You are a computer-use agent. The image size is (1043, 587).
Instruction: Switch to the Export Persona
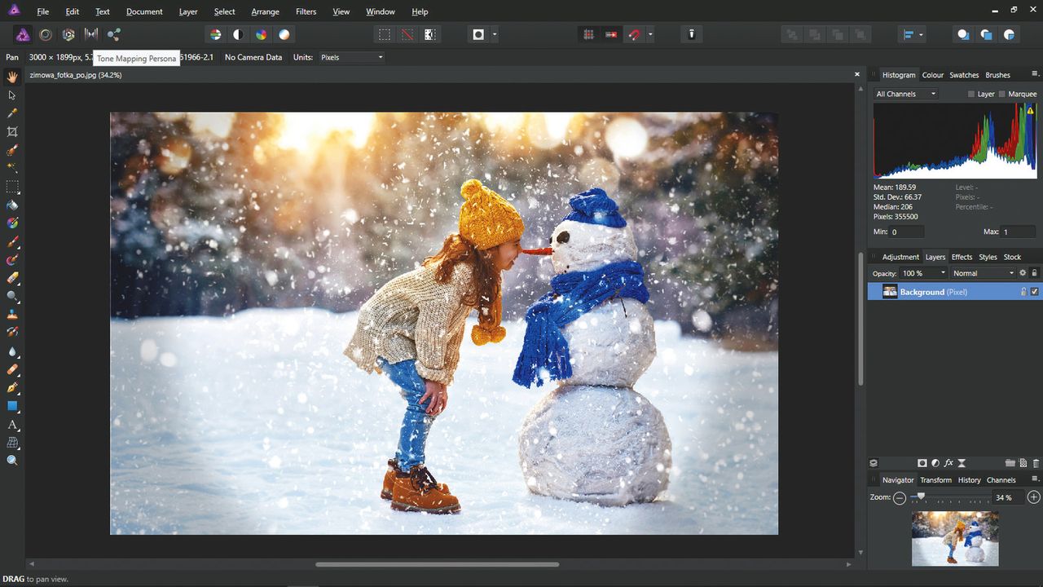point(114,34)
